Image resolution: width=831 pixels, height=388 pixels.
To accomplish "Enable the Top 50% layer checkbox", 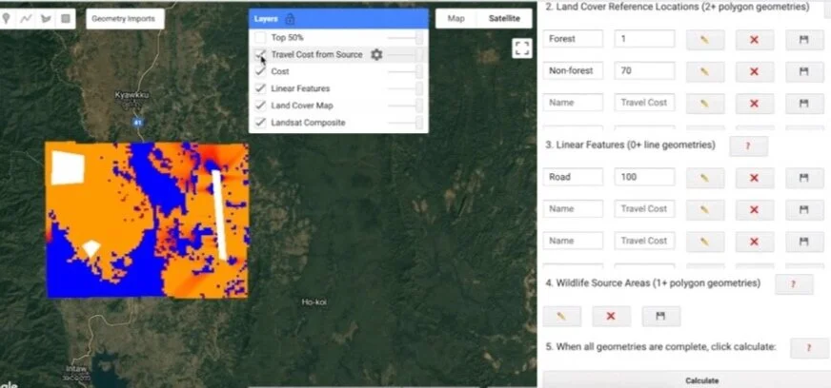I will [x=260, y=37].
